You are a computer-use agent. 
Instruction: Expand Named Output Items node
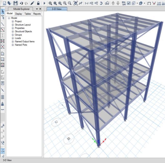[x=13, y=42]
